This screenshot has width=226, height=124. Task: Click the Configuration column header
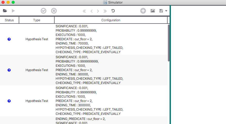tap(111, 20)
